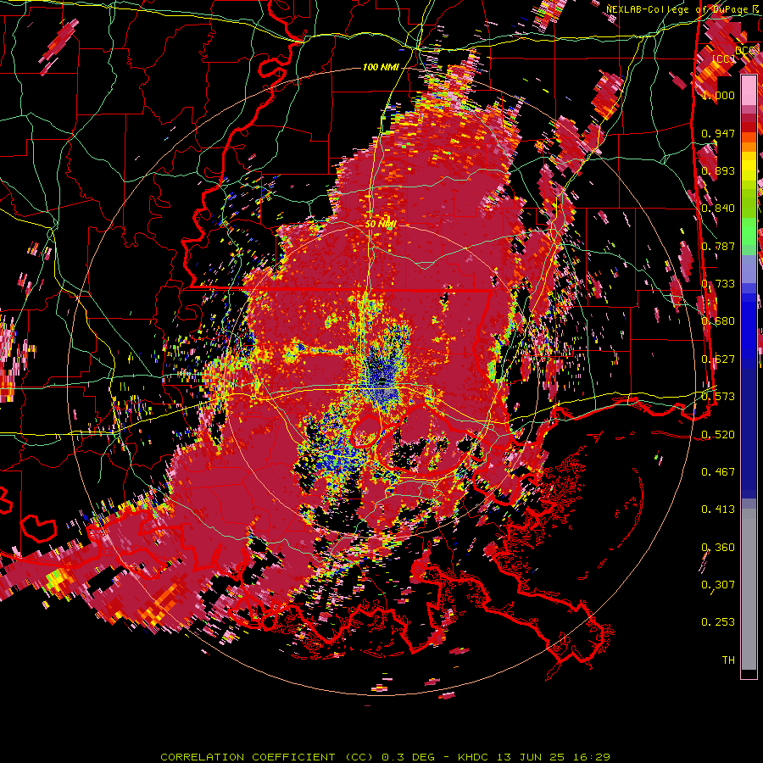Click the Correlation Coefficient caption at bottom

coord(385,757)
